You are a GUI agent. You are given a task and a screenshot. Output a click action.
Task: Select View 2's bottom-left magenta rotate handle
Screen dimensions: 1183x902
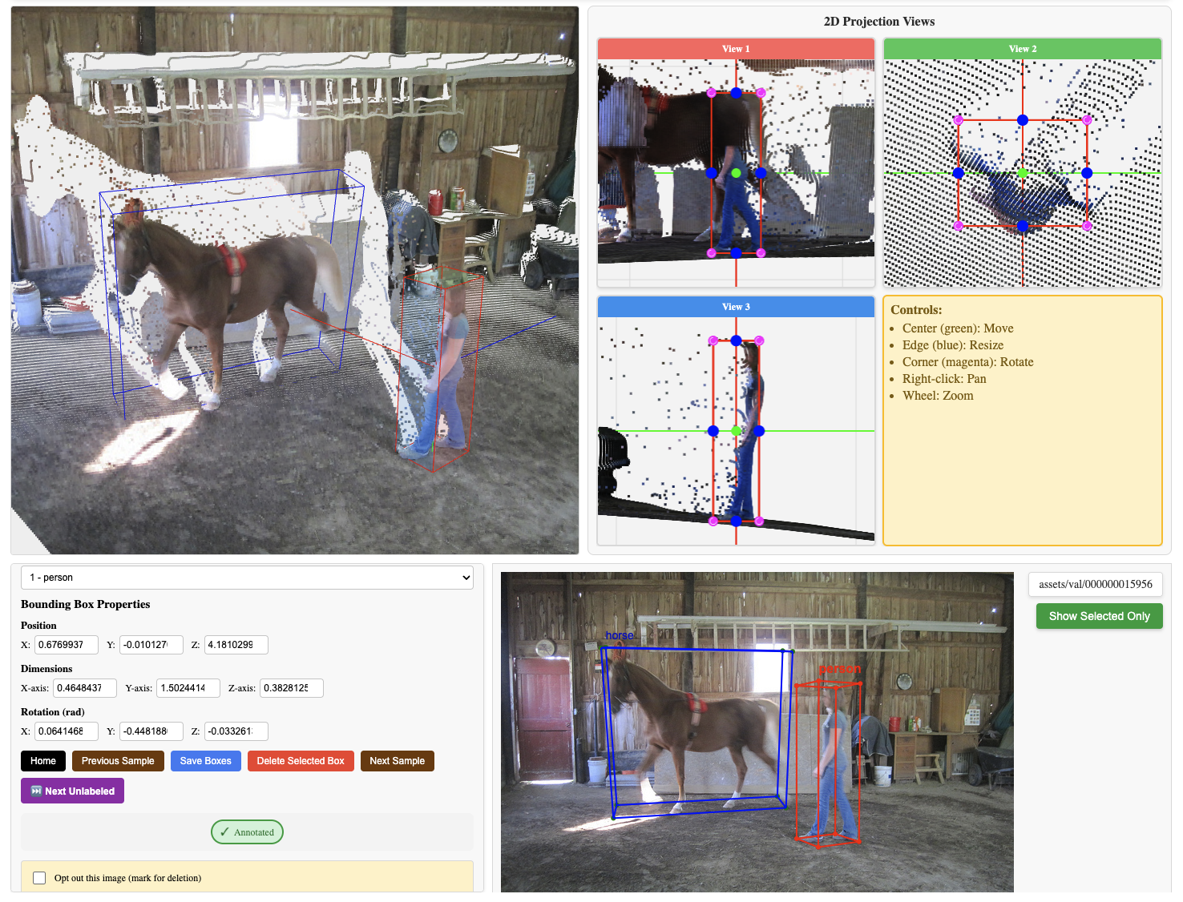pyautogui.click(x=959, y=226)
